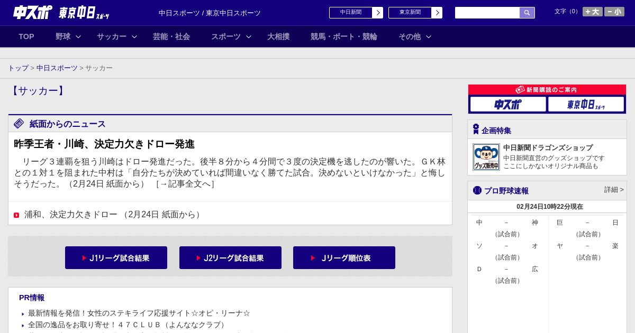Open the 詳細 > link for baseball scores

614,190
